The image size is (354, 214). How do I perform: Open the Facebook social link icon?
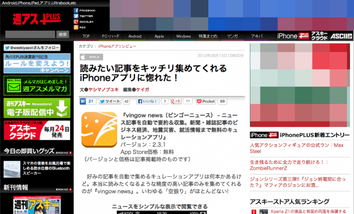76,11
